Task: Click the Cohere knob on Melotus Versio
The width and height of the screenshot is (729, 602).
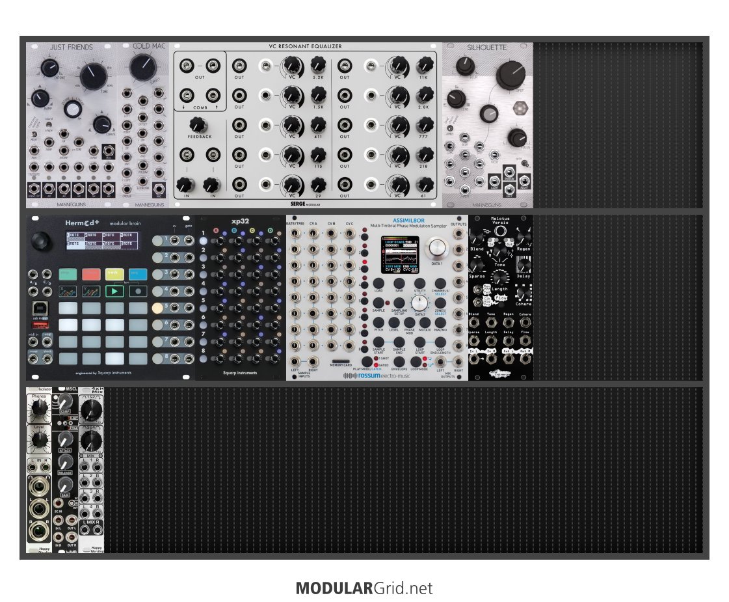Action: [524, 293]
